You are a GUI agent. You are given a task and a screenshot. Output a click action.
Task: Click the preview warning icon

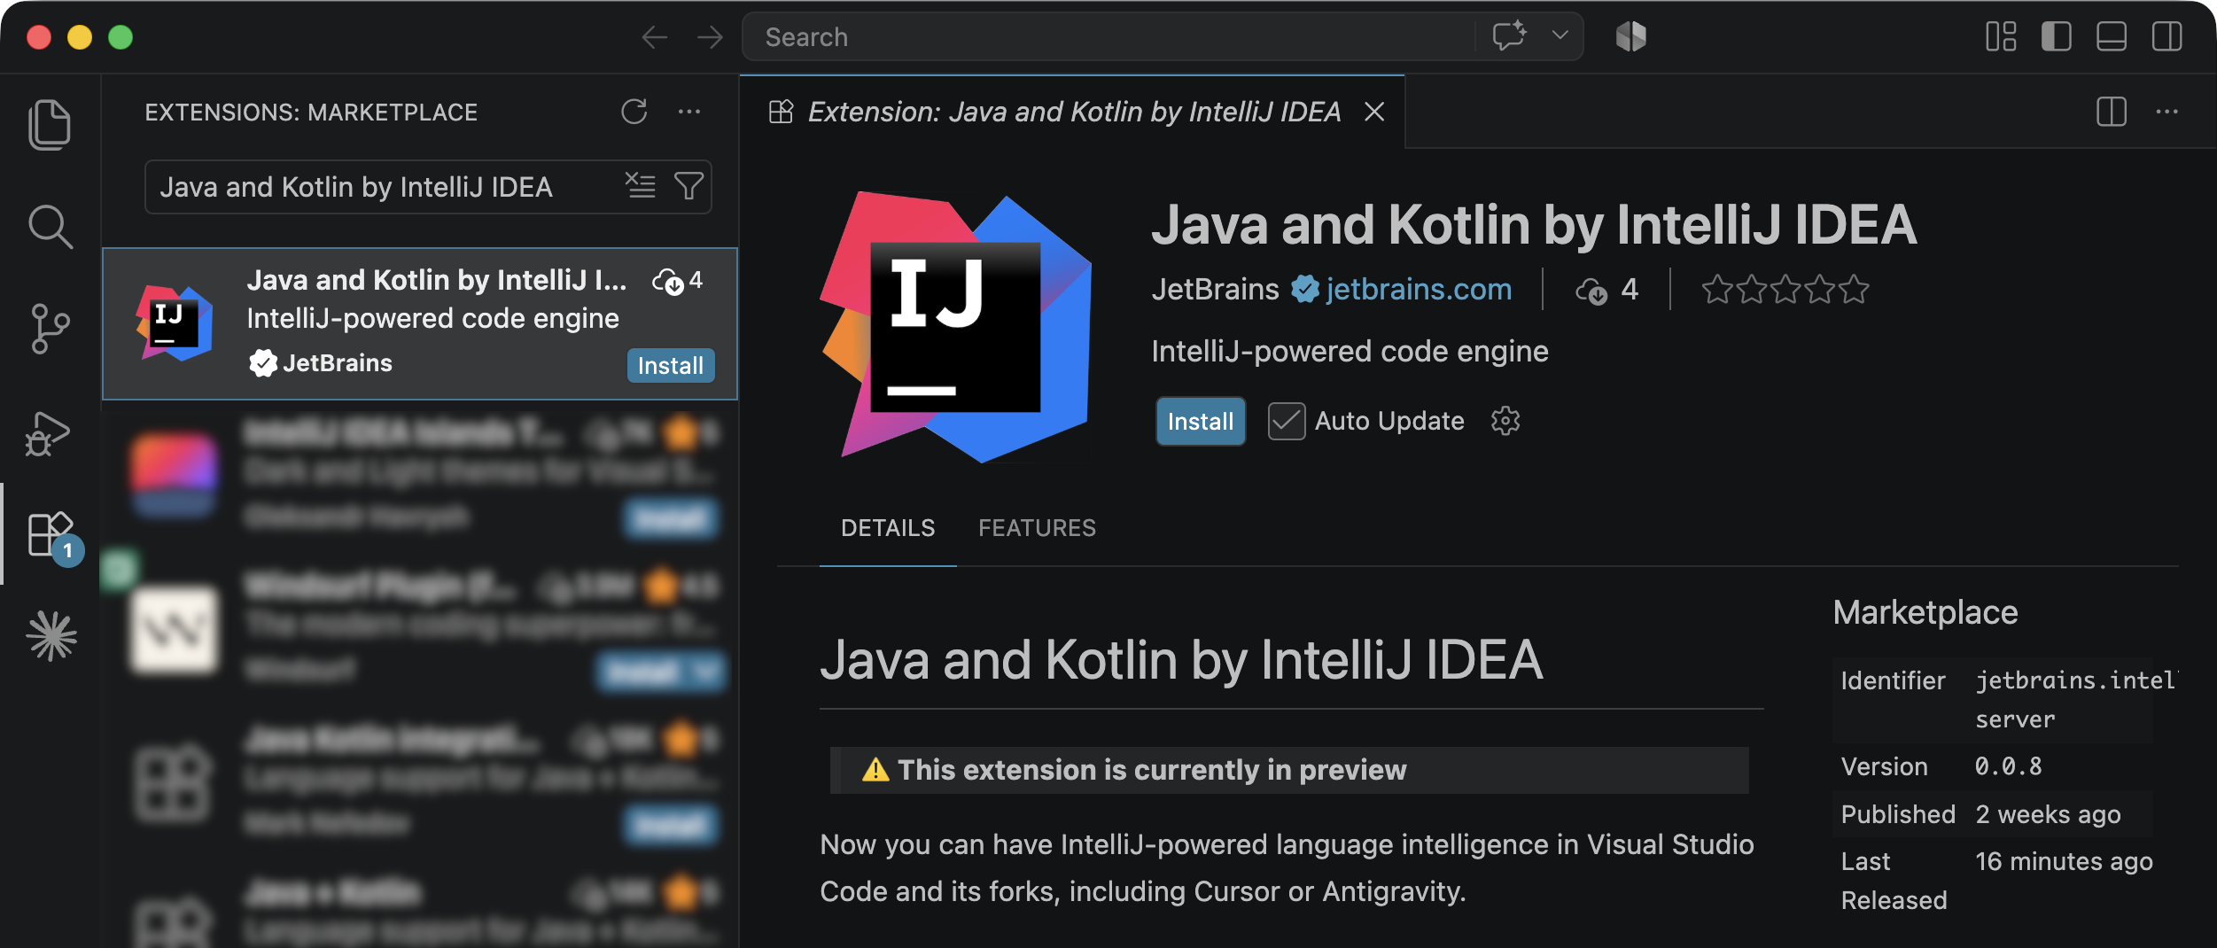pyautogui.click(x=875, y=769)
